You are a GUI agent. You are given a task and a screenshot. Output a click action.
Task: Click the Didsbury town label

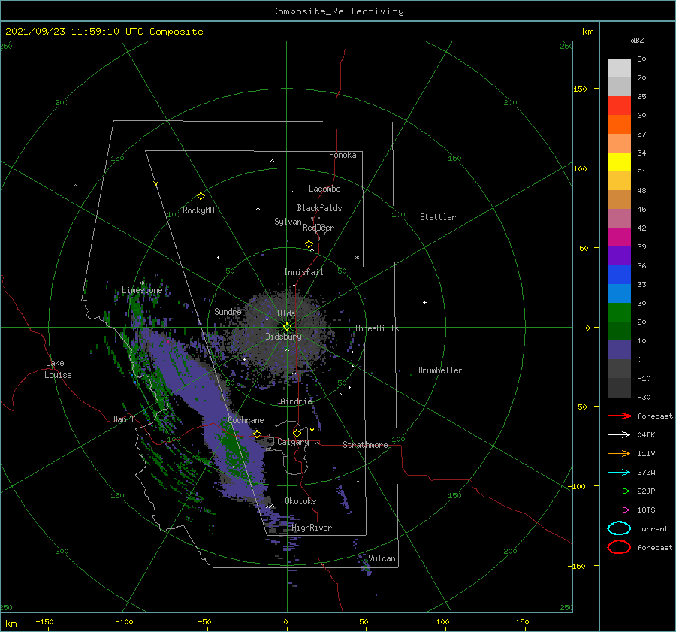(x=284, y=337)
